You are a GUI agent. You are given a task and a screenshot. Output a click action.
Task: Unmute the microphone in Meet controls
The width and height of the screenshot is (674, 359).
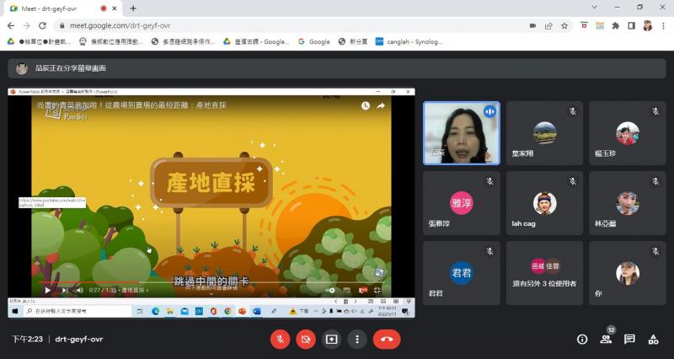(281, 340)
